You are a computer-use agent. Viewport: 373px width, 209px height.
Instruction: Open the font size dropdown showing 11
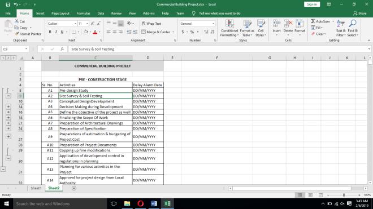[87, 24]
